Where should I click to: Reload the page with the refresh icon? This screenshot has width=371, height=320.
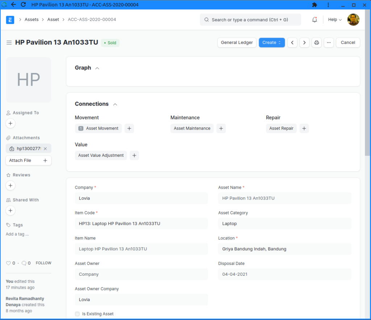pos(23,4)
